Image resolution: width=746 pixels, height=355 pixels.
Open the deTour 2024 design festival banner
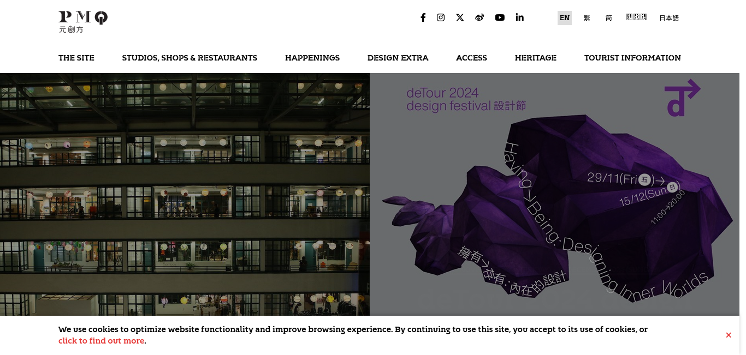[554, 194]
